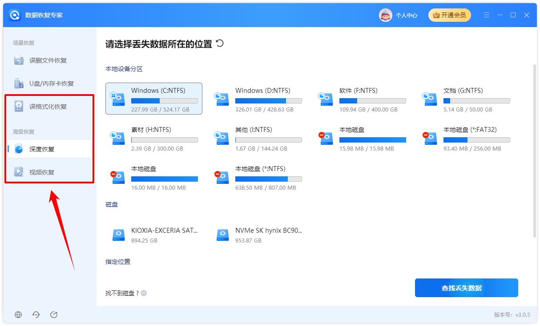This screenshot has height=326, width=540.
Task: Select 深度恢复 in the sidebar
Action: (50, 149)
